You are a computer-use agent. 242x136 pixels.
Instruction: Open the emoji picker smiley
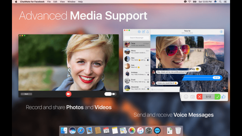186,97
